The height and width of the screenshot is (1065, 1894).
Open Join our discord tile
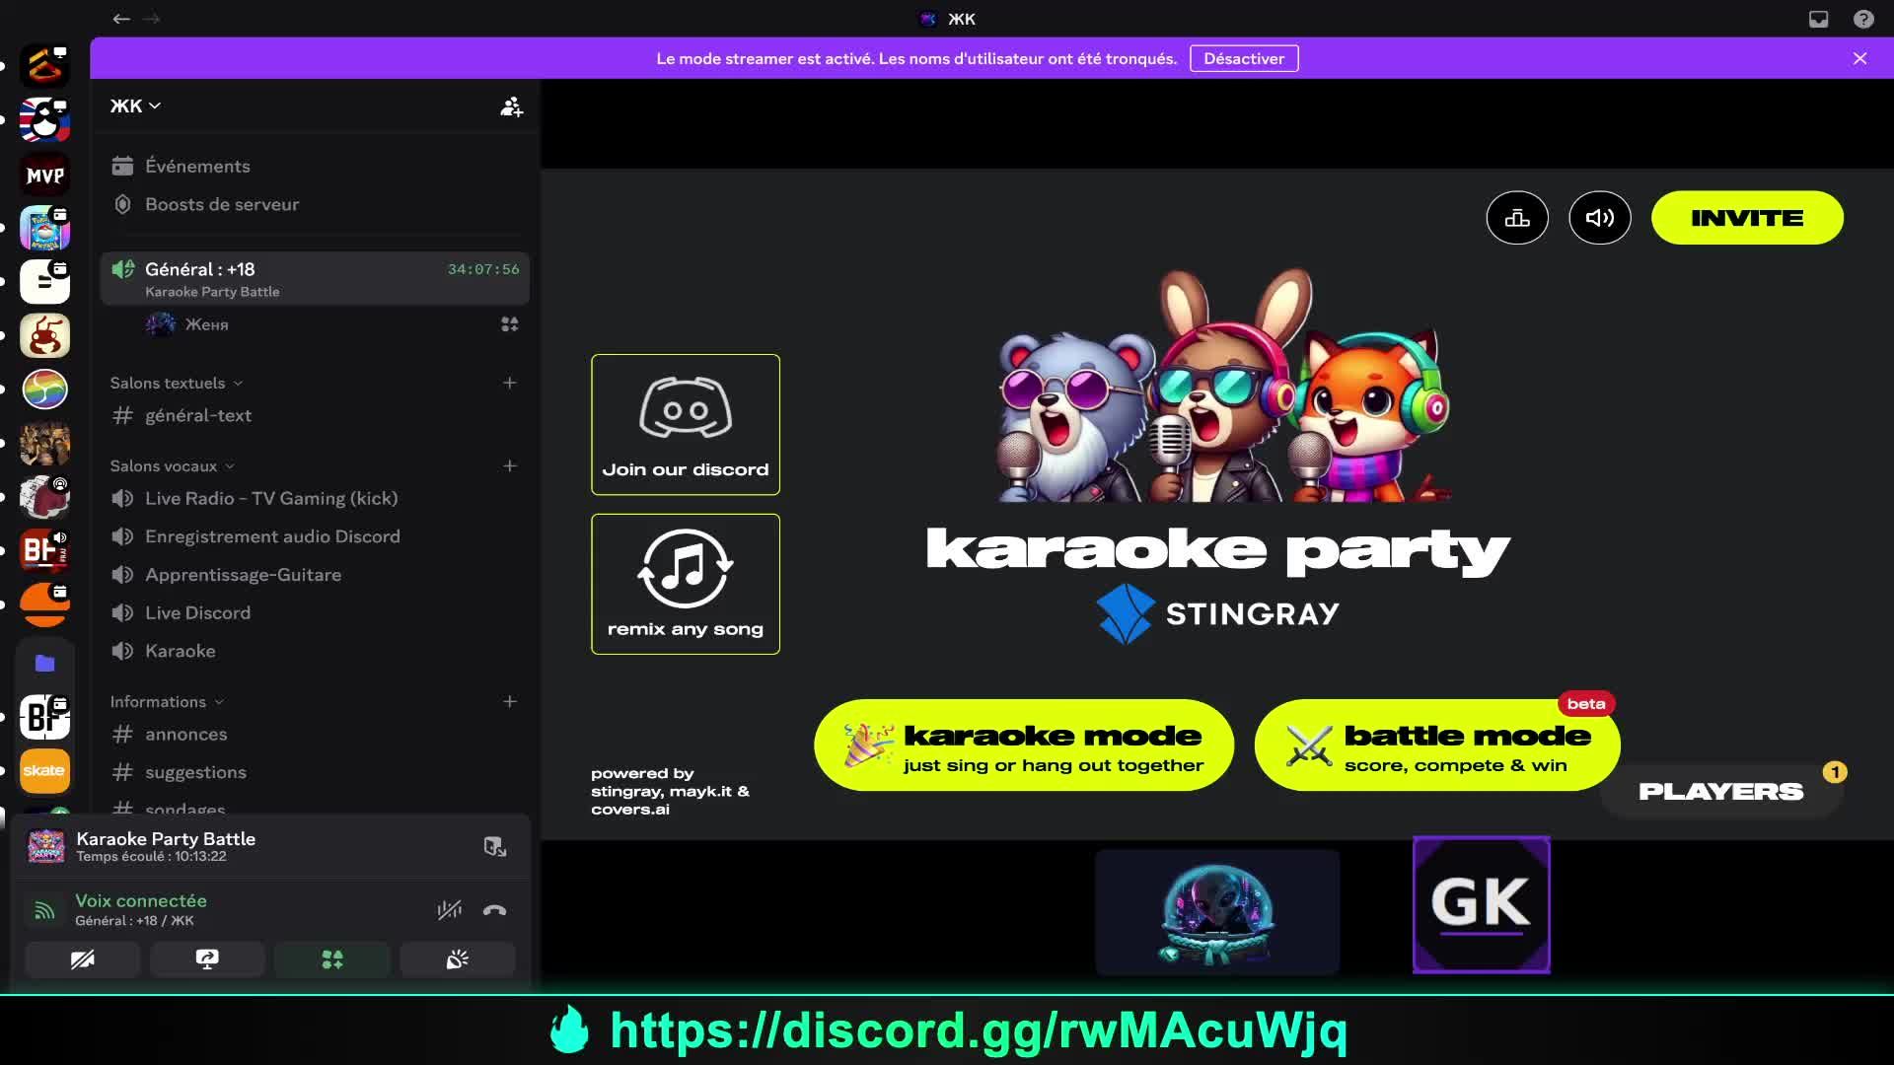[686, 424]
